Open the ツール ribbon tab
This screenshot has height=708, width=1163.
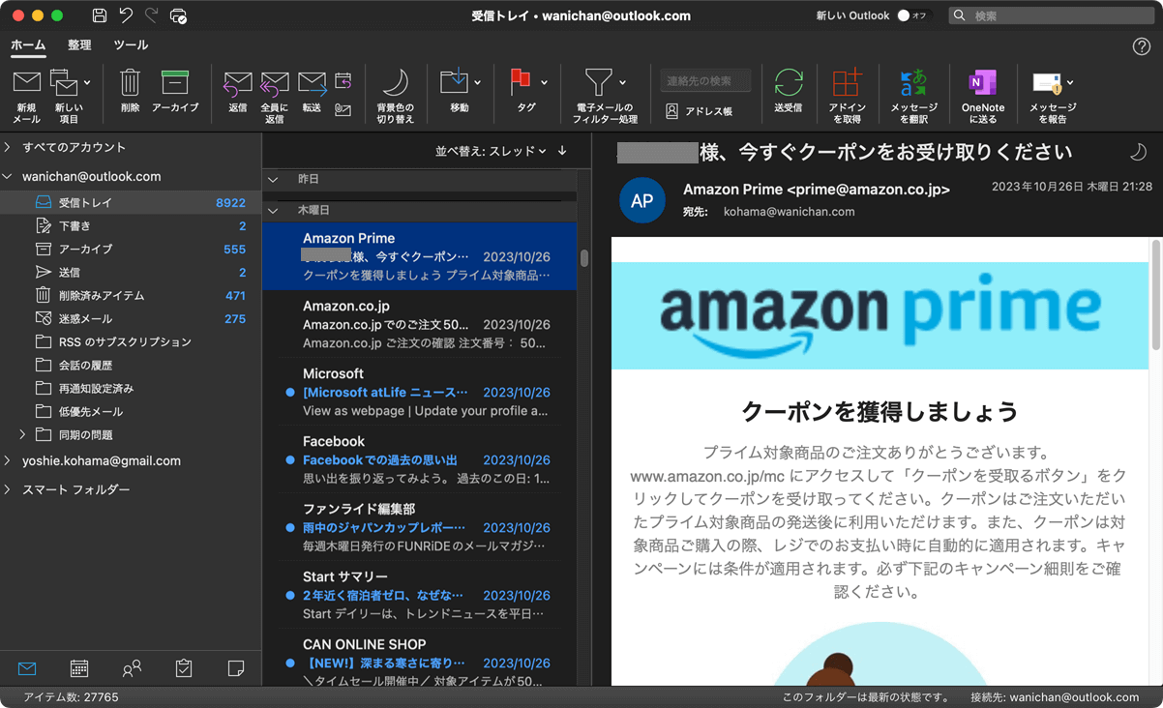(x=131, y=45)
